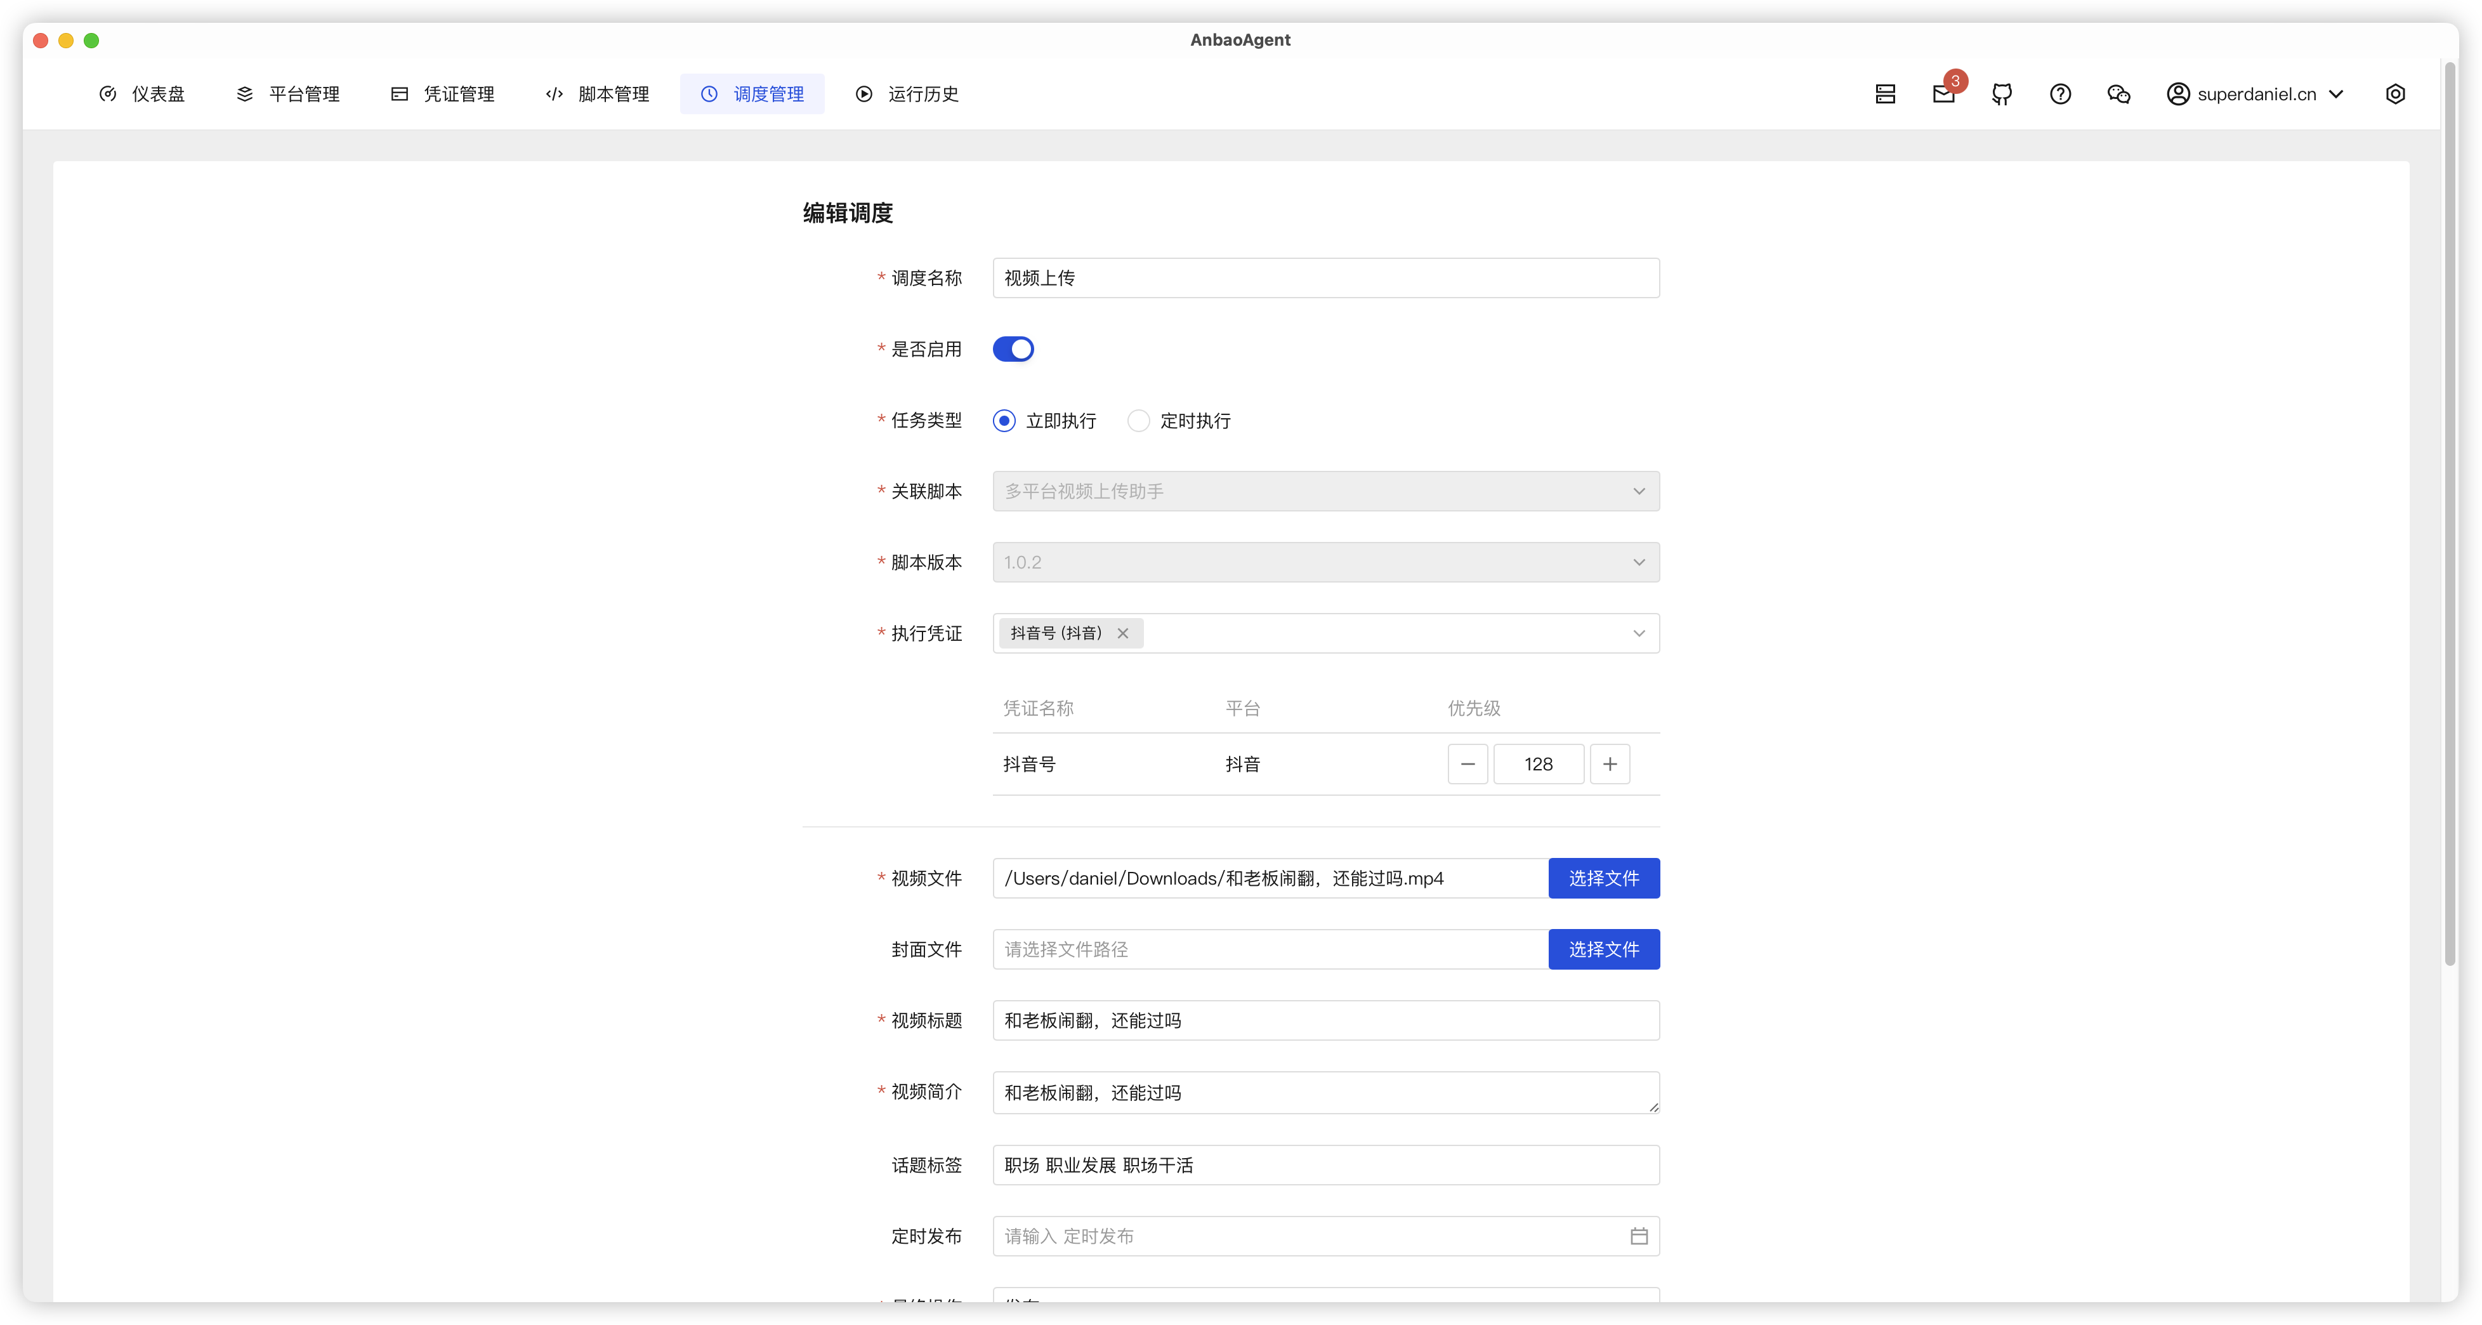Select the 定时执行 radio option
Viewport: 2482px width, 1325px height.
coord(1139,421)
